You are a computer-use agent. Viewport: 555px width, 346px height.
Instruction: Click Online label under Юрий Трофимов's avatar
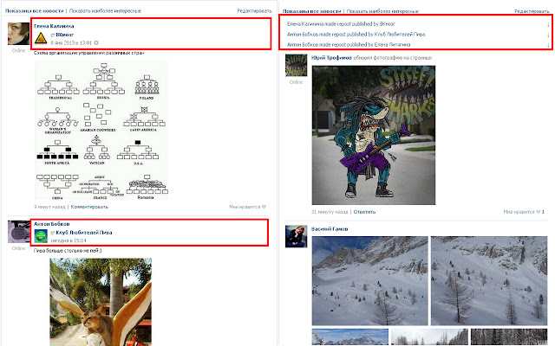[x=296, y=82]
